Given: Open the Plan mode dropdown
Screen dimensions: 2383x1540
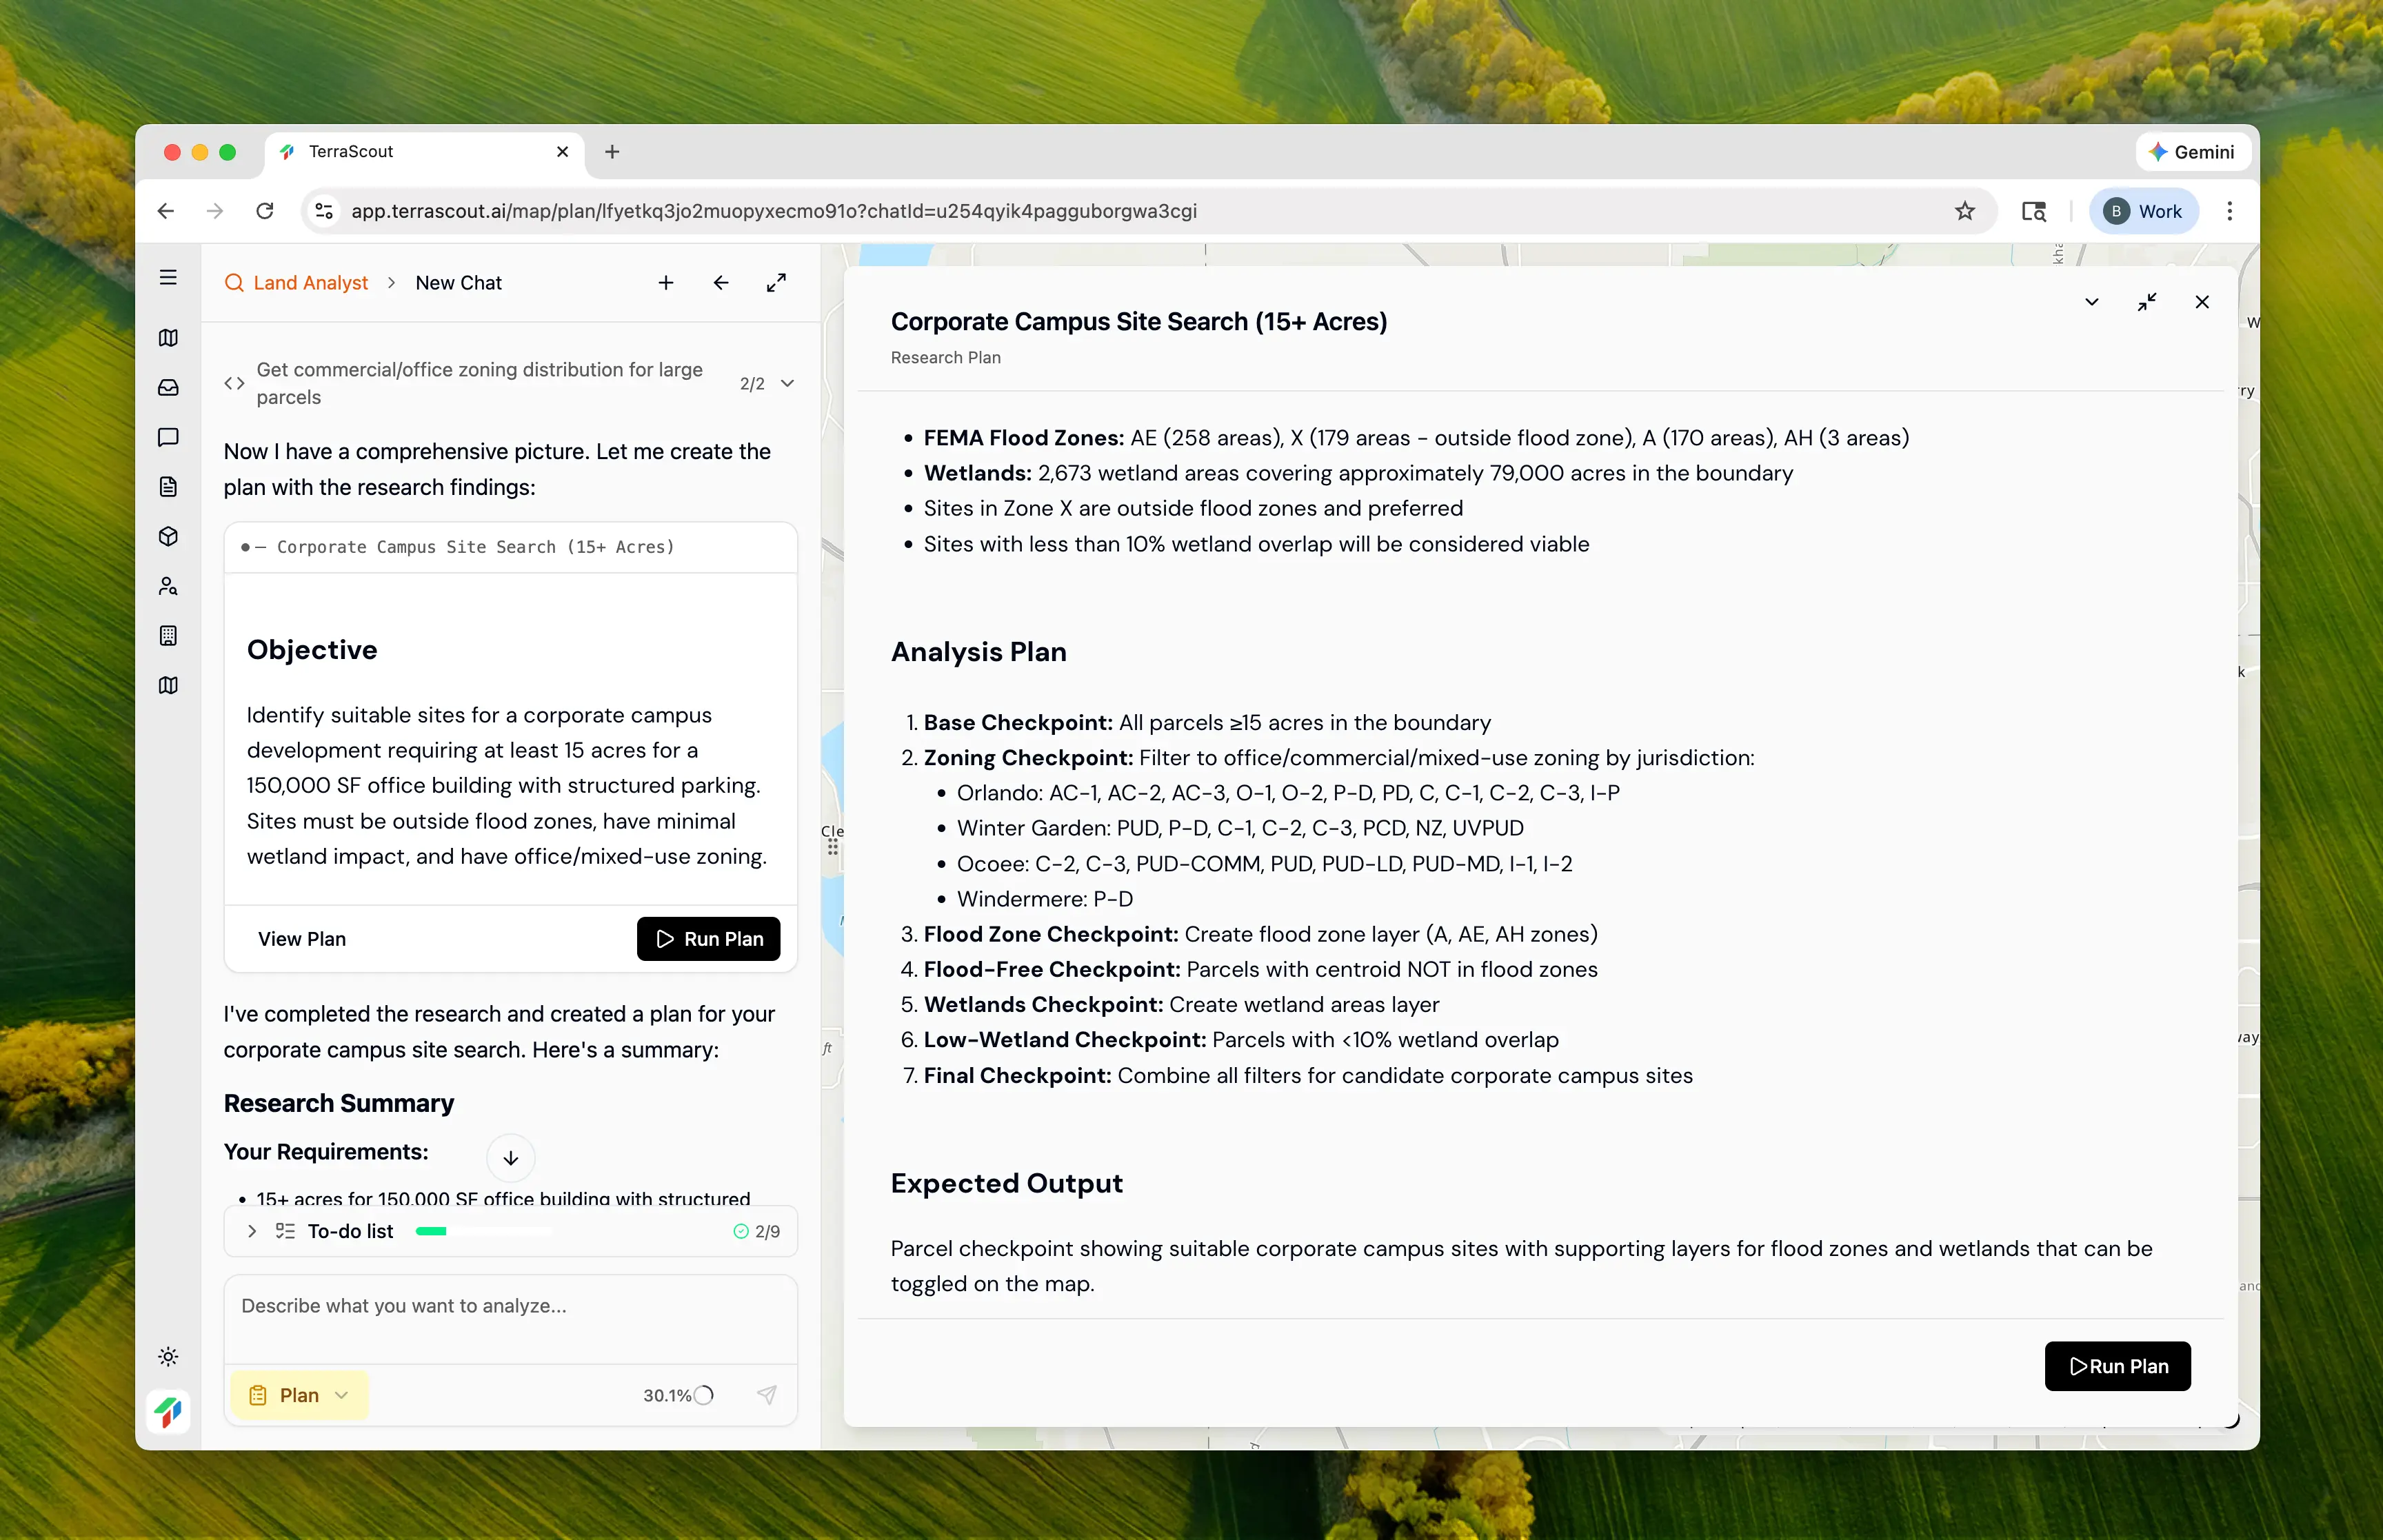Looking at the screenshot, I should pyautogui.click(x=299, y=1395).
